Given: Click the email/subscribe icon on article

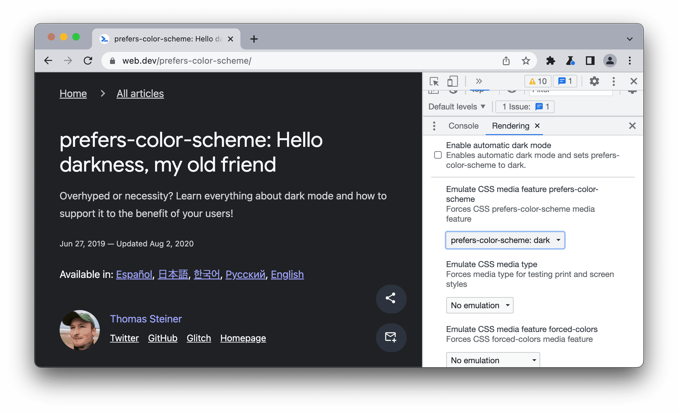Looking at the screenshot, I should [x=390, y=338].
